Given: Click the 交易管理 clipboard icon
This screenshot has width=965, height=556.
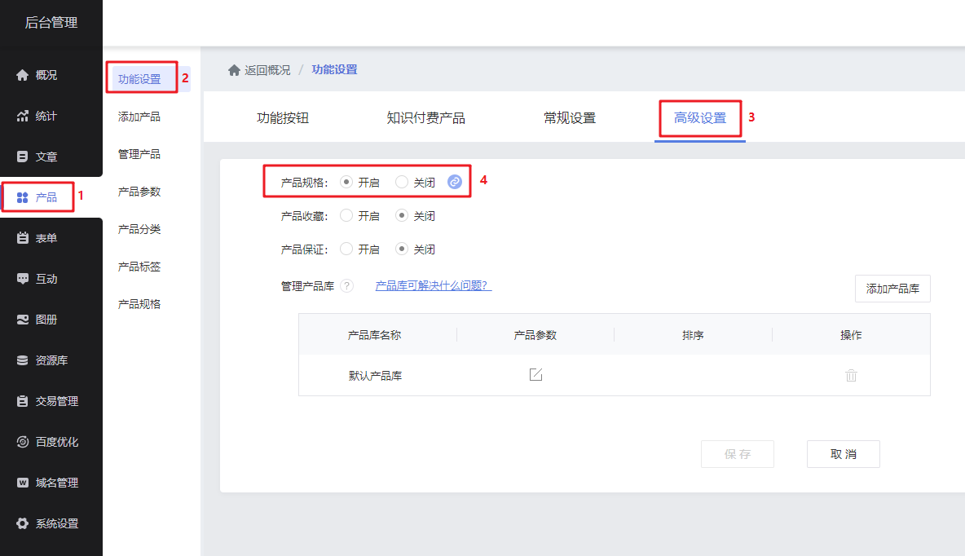Looking at the screenshot, I should 22,401.
